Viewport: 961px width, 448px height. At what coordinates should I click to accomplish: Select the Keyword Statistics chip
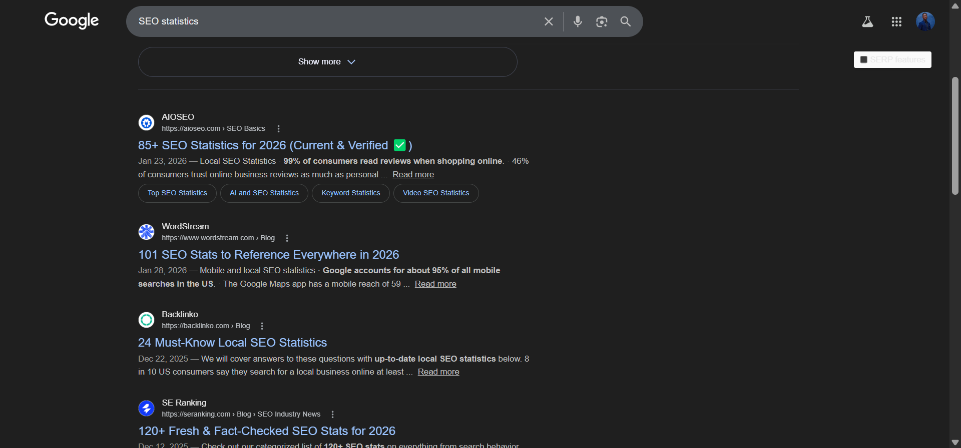pyautogui.click(x=351, y=193)
